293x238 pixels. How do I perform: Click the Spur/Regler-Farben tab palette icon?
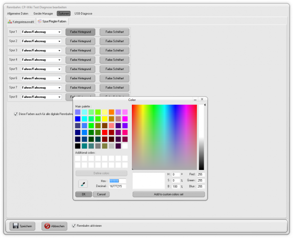pos(40,22)
